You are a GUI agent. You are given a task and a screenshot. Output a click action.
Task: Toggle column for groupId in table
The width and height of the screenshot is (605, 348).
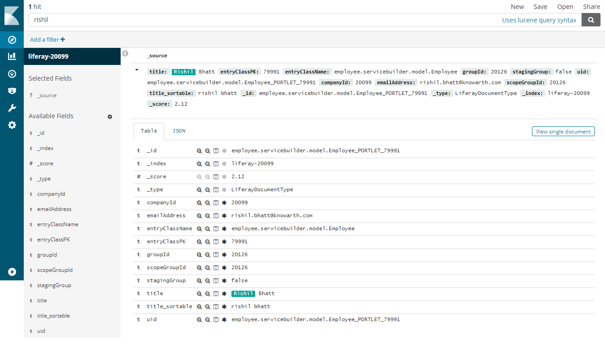[216, 255]
